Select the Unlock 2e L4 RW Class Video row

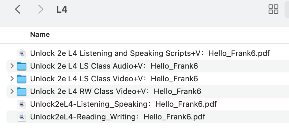pyautogui.click(x=148, y=91)
